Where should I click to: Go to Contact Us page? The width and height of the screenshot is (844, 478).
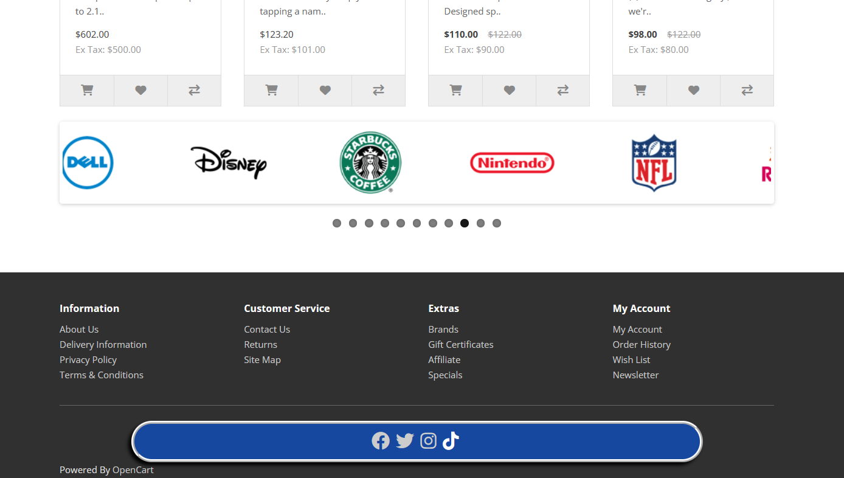point(267,329)
